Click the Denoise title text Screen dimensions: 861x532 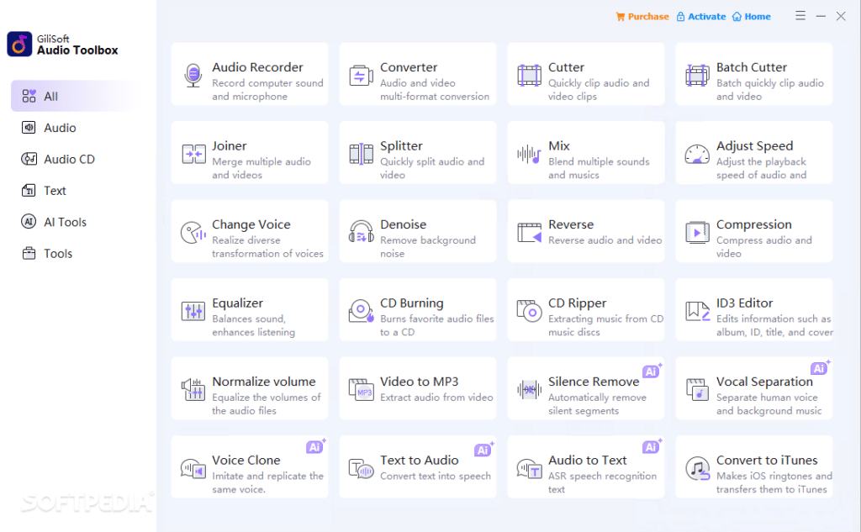click(x=403, y=224)
